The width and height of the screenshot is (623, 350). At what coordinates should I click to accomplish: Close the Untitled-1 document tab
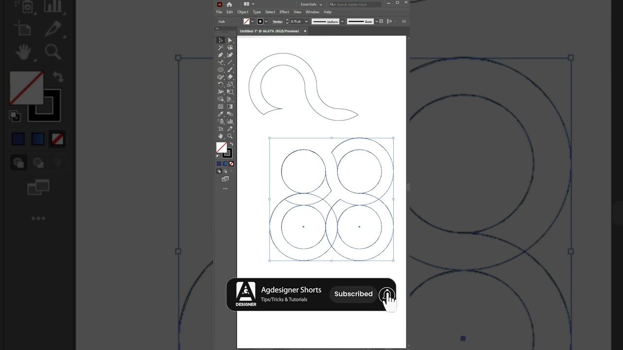[305, 31]
